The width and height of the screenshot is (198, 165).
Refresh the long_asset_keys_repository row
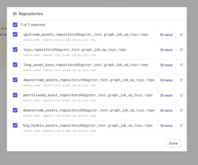click(181, 65)
